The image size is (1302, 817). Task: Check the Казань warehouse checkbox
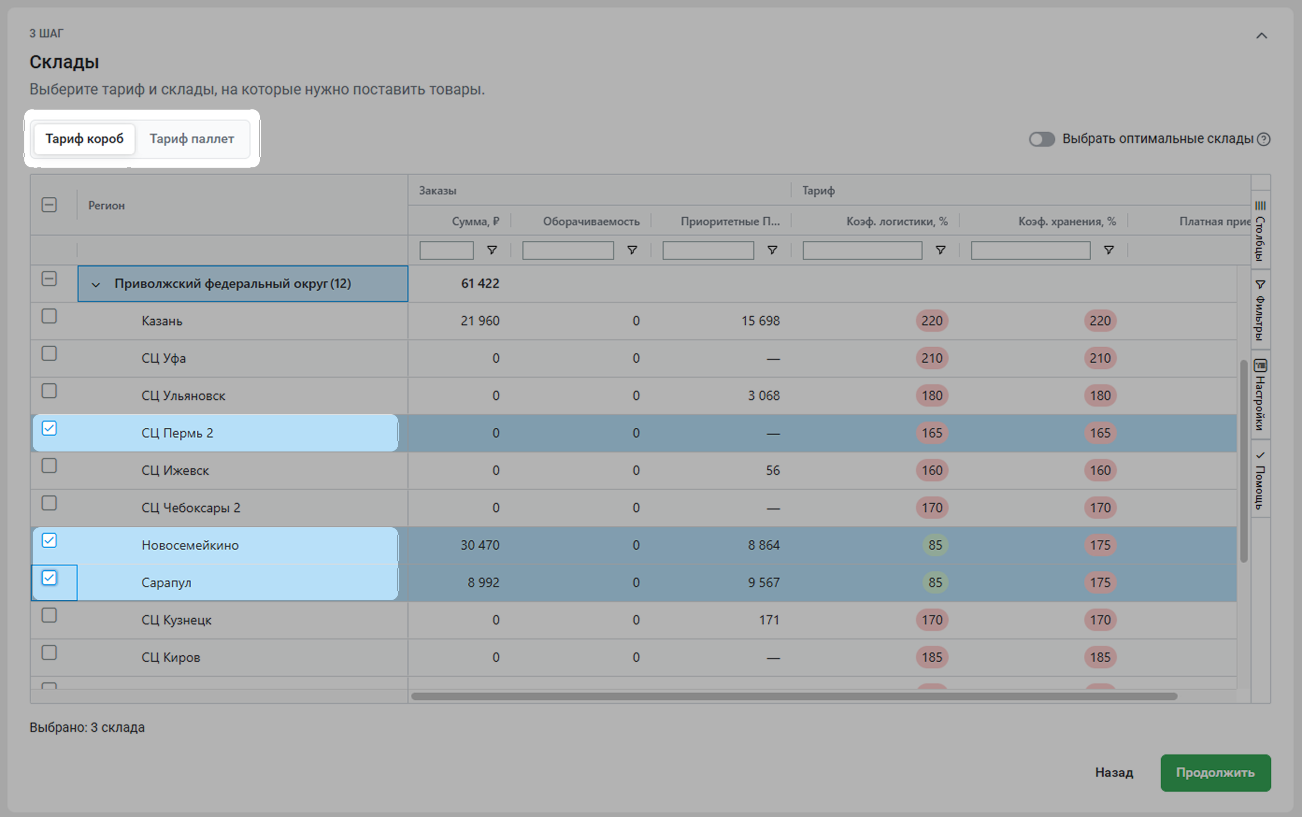49,316
